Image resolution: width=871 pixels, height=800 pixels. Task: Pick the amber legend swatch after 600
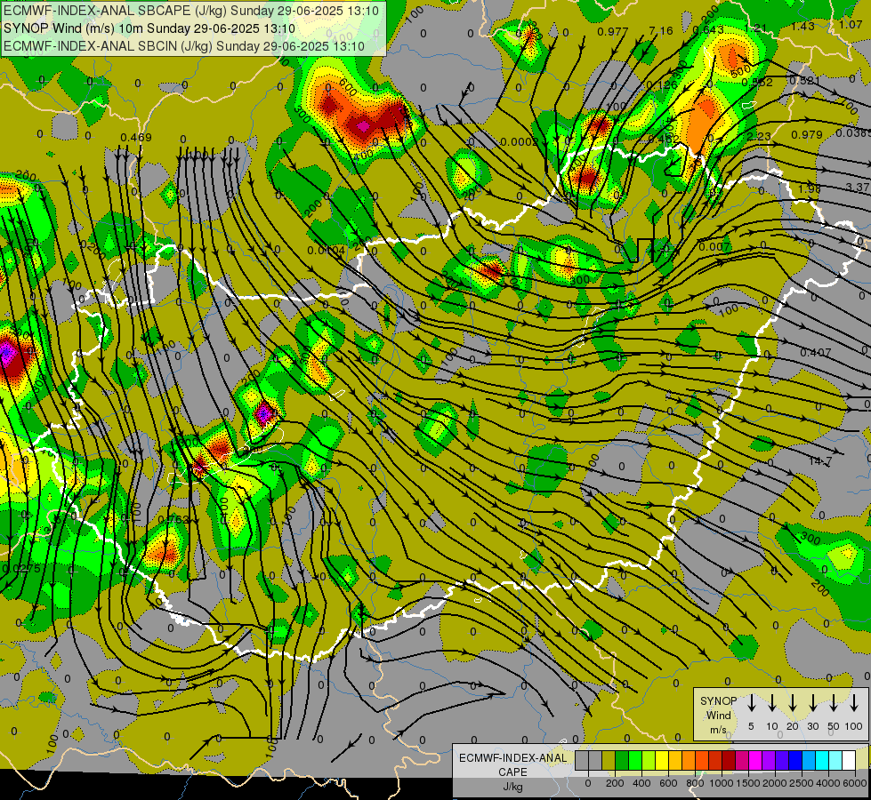pyautogui.click(x=675, y=760)
